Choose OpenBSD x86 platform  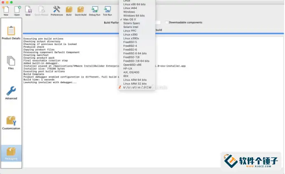tap(132, 65)
